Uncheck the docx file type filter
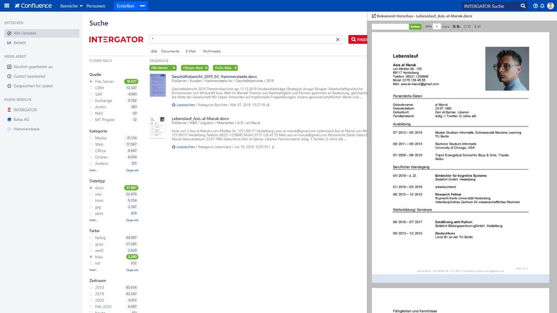 (91, 188)
